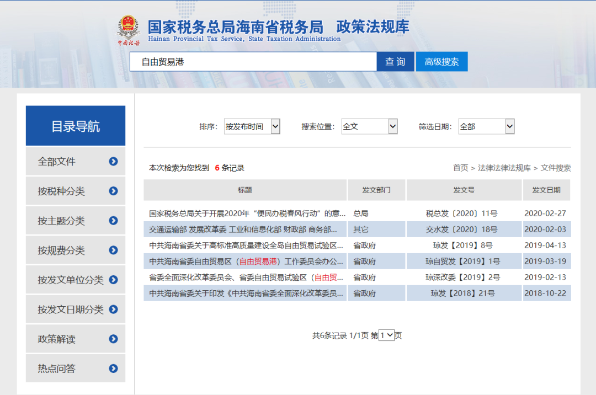Click the date 2019-04-13
Image resolution: width=596 pixels, height=395 pixels.
pyautogui.click(x=545, y=245)
